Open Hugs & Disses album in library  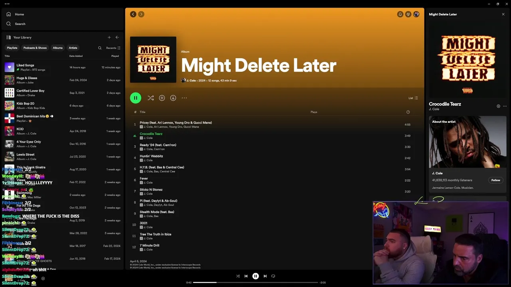coord(62,80)
